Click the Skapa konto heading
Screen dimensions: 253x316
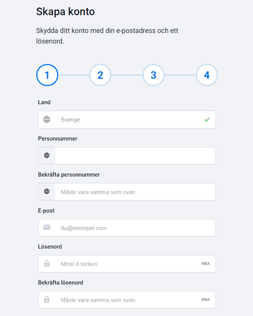(65, 12)
